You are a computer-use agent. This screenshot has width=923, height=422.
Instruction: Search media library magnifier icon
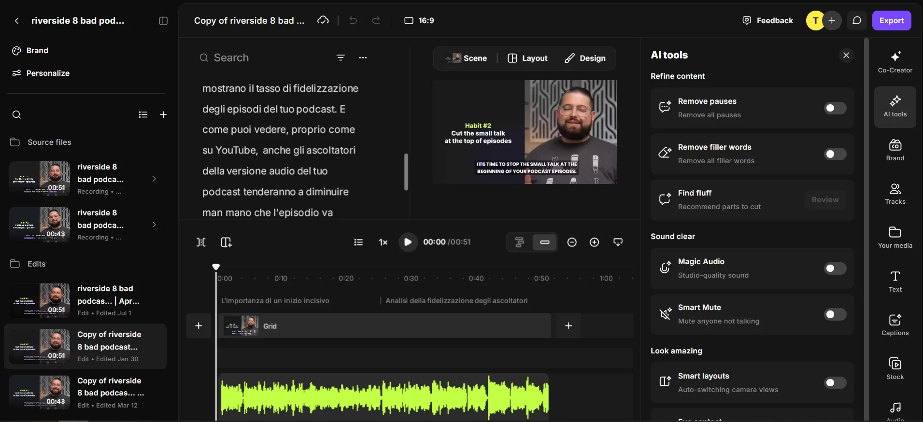[x=16, y=114]
